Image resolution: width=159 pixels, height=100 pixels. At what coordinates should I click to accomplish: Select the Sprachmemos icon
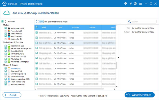coord(9,76)
